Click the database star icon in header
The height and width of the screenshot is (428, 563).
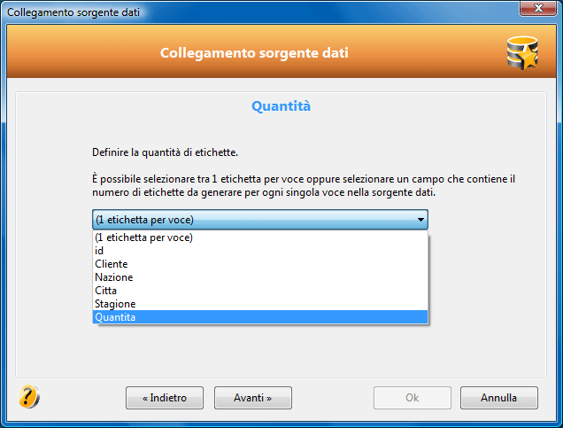(x=522, y=53)
